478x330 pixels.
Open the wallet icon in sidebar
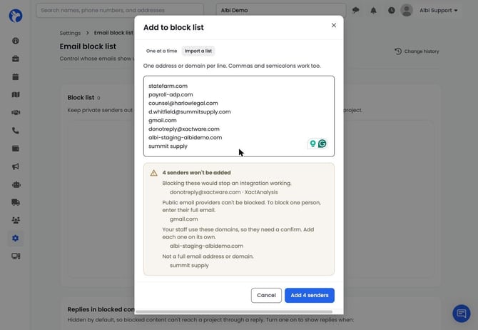point(16,149)
